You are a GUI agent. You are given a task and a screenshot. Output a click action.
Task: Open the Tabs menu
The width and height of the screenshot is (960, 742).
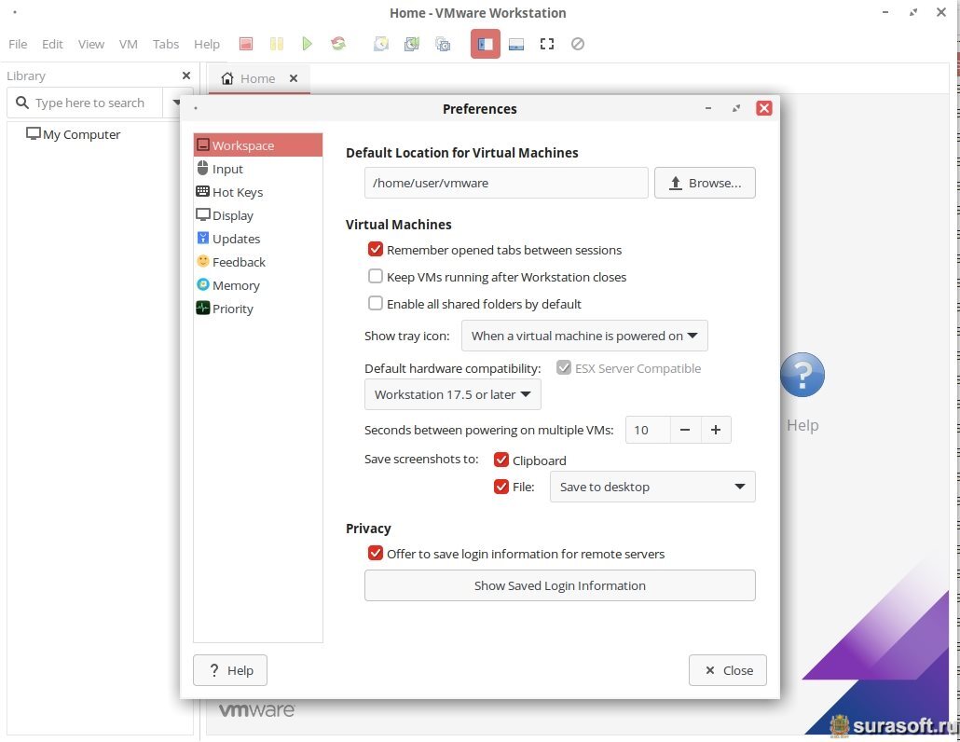point(165,44)
